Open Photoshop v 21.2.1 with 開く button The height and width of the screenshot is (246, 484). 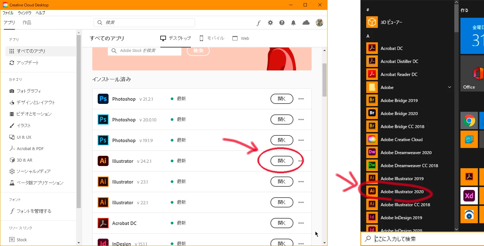click(x=282, y=99)
